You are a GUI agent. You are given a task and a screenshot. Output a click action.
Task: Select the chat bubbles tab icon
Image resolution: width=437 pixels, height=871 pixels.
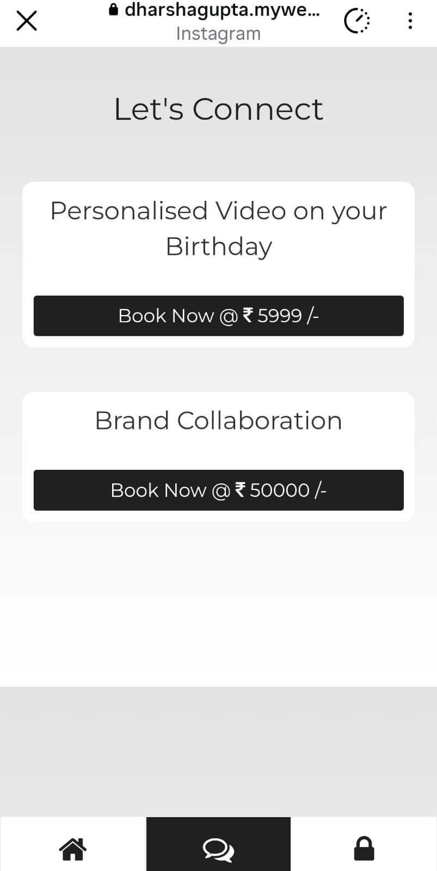pyautogui.click(x=218, y=849)
